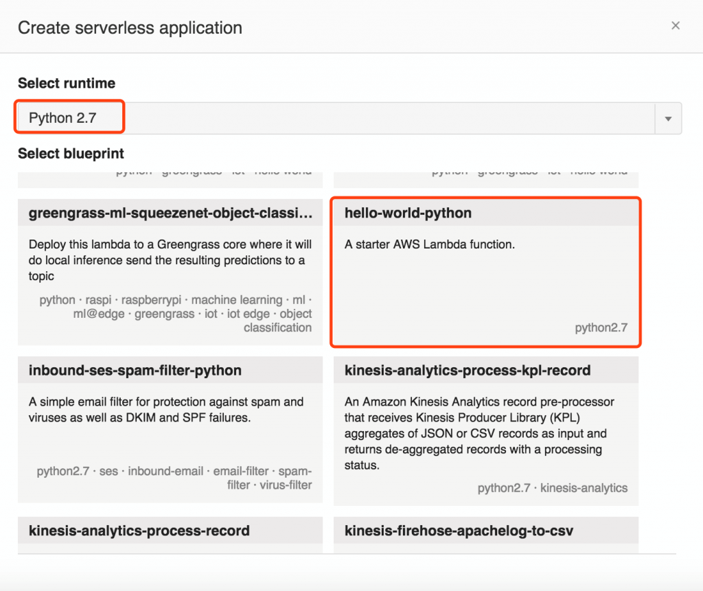Click the partially visible top-left greengrass blueprint

click(170, 180)
